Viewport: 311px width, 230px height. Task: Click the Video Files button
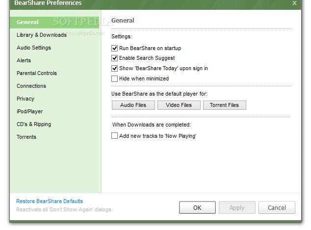coord(179,105)
